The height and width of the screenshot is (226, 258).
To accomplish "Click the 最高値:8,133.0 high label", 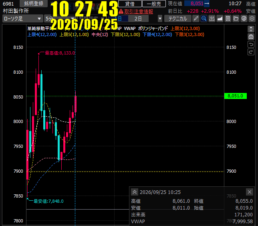I will pos(60,53).
